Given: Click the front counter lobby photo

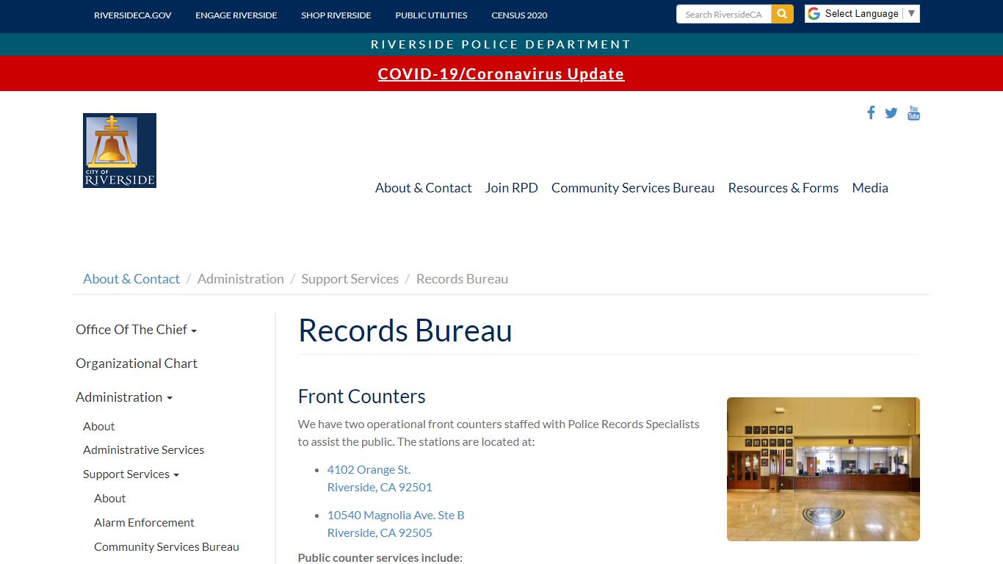Looking at the screenshot, I should click(x=823, y=469).
